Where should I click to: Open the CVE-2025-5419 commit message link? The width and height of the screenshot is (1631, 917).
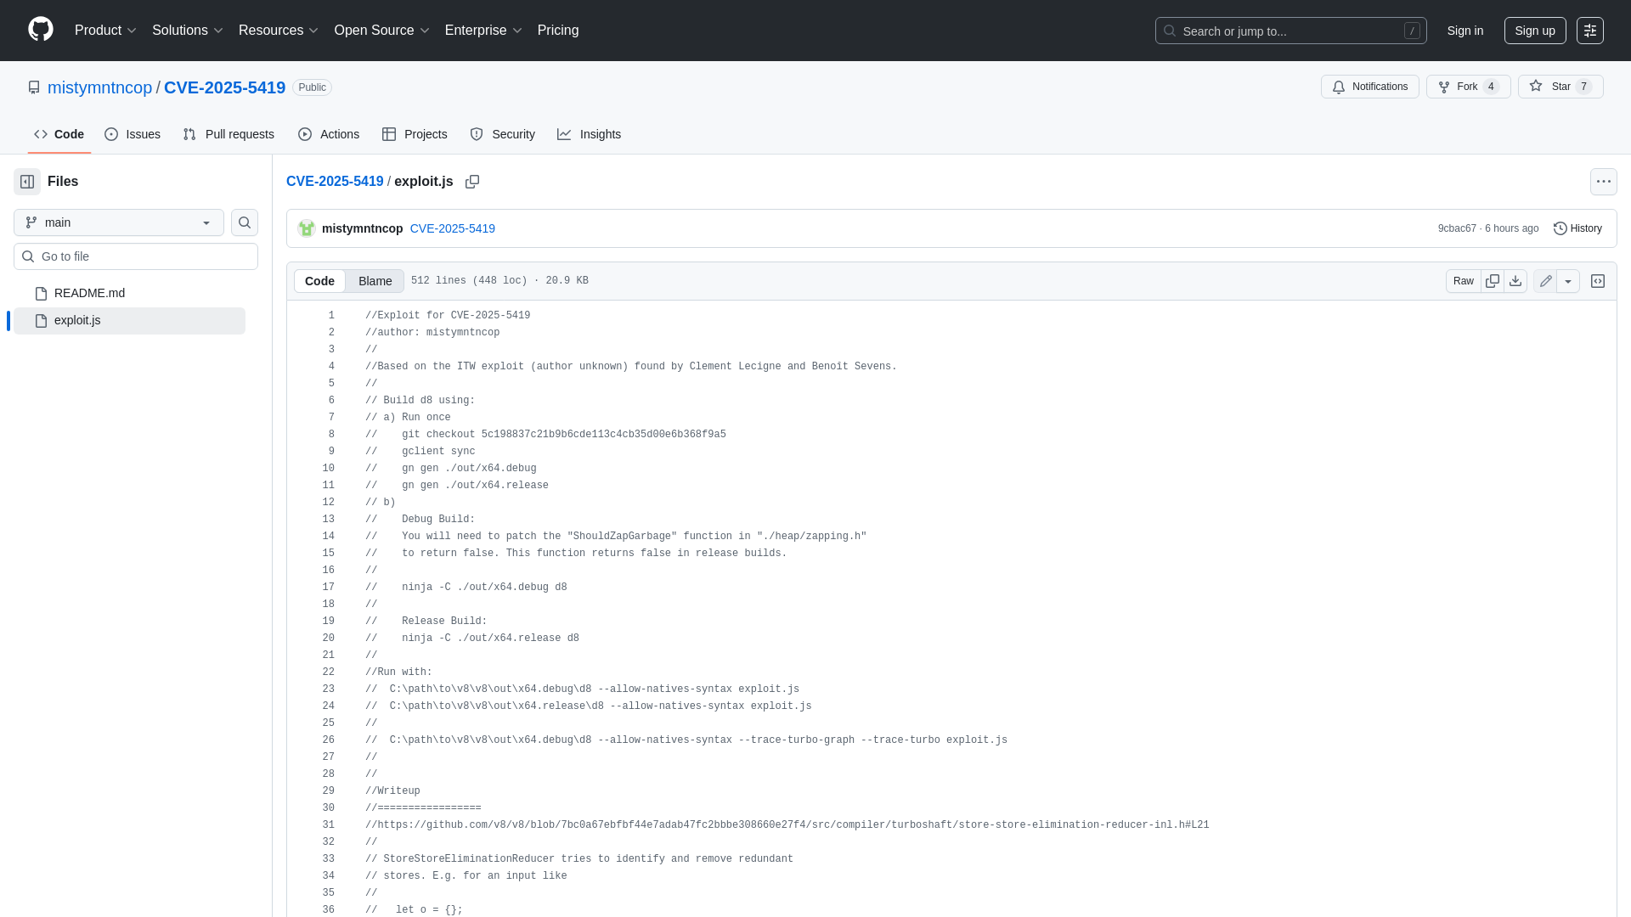tap(452, 228)
